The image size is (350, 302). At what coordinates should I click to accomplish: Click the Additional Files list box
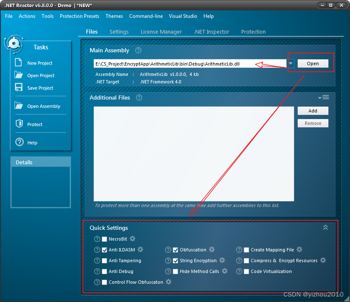(x=194, y=154)
